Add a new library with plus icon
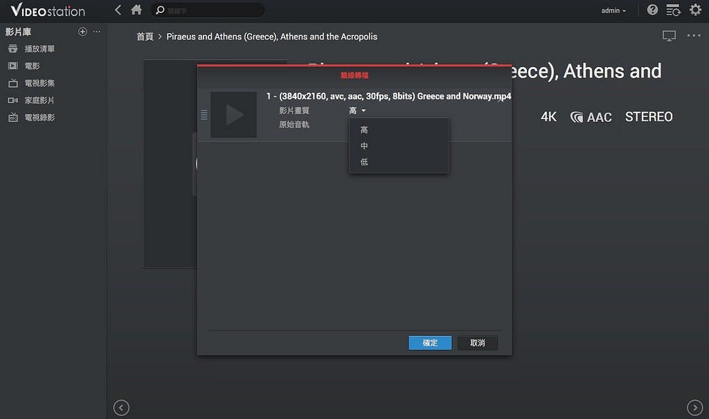 [x=82, y=32]
